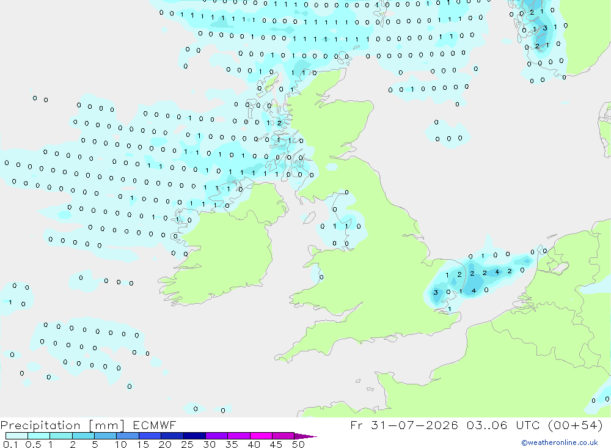Click the legend label "25"
Screen dimensions: 611x448
click(x=187, y=444)
